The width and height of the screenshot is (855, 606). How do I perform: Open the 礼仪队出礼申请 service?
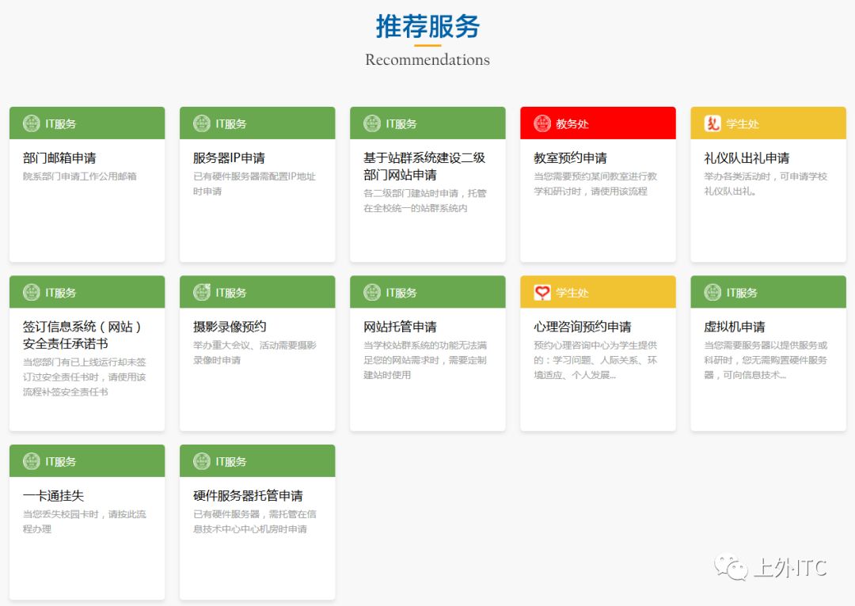point(768,182)
